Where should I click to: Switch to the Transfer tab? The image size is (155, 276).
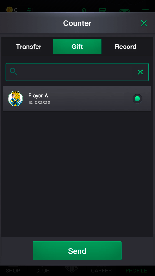point(29,47)
